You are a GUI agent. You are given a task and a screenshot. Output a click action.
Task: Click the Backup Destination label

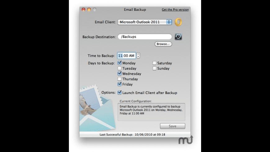(x=99, y=37)
